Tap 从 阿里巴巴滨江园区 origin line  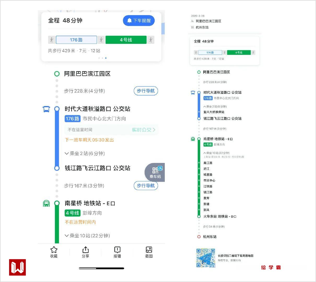pyautogui.click(x=206, y=21)
